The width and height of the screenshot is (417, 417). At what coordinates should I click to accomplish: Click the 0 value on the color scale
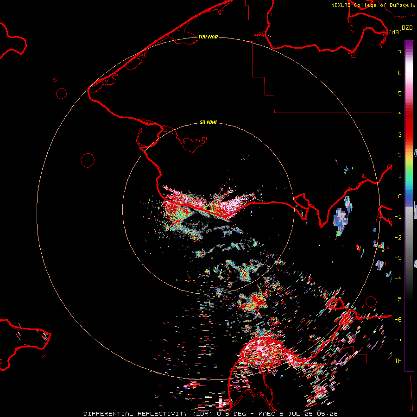pos(400,196)
